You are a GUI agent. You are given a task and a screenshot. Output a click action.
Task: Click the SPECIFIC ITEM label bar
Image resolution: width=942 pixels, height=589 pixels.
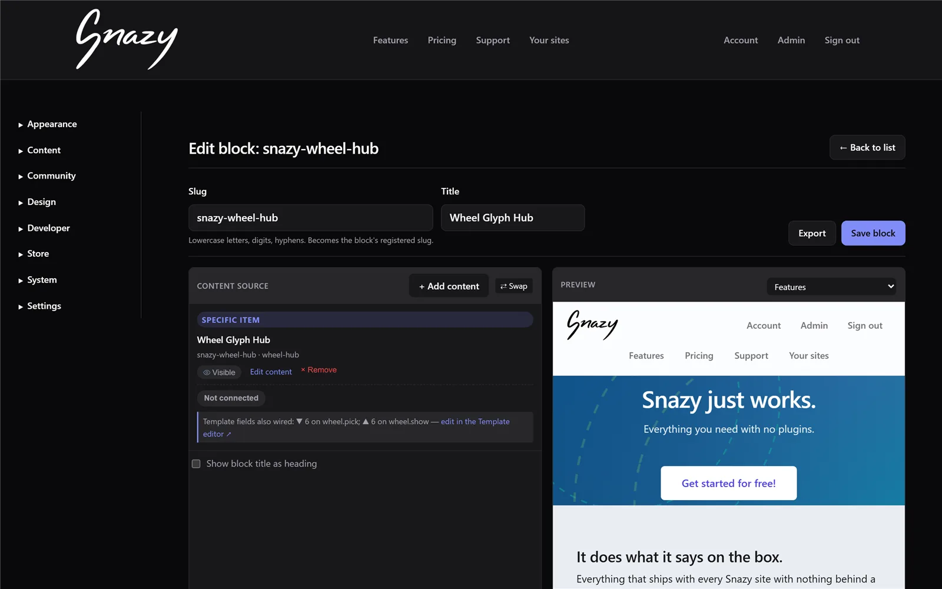[365, 320]
